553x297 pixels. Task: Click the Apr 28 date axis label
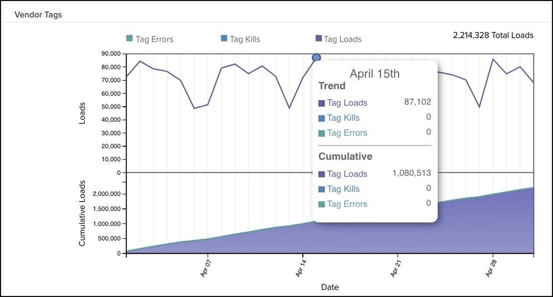point(489,268)
